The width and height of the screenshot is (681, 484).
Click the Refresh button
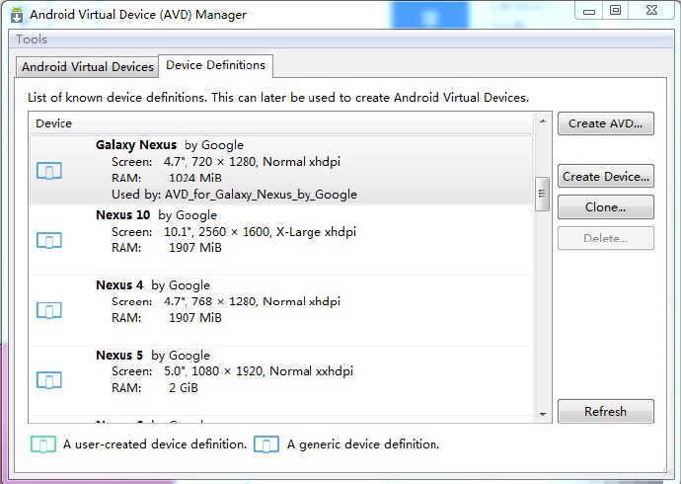tap(605, 411)
